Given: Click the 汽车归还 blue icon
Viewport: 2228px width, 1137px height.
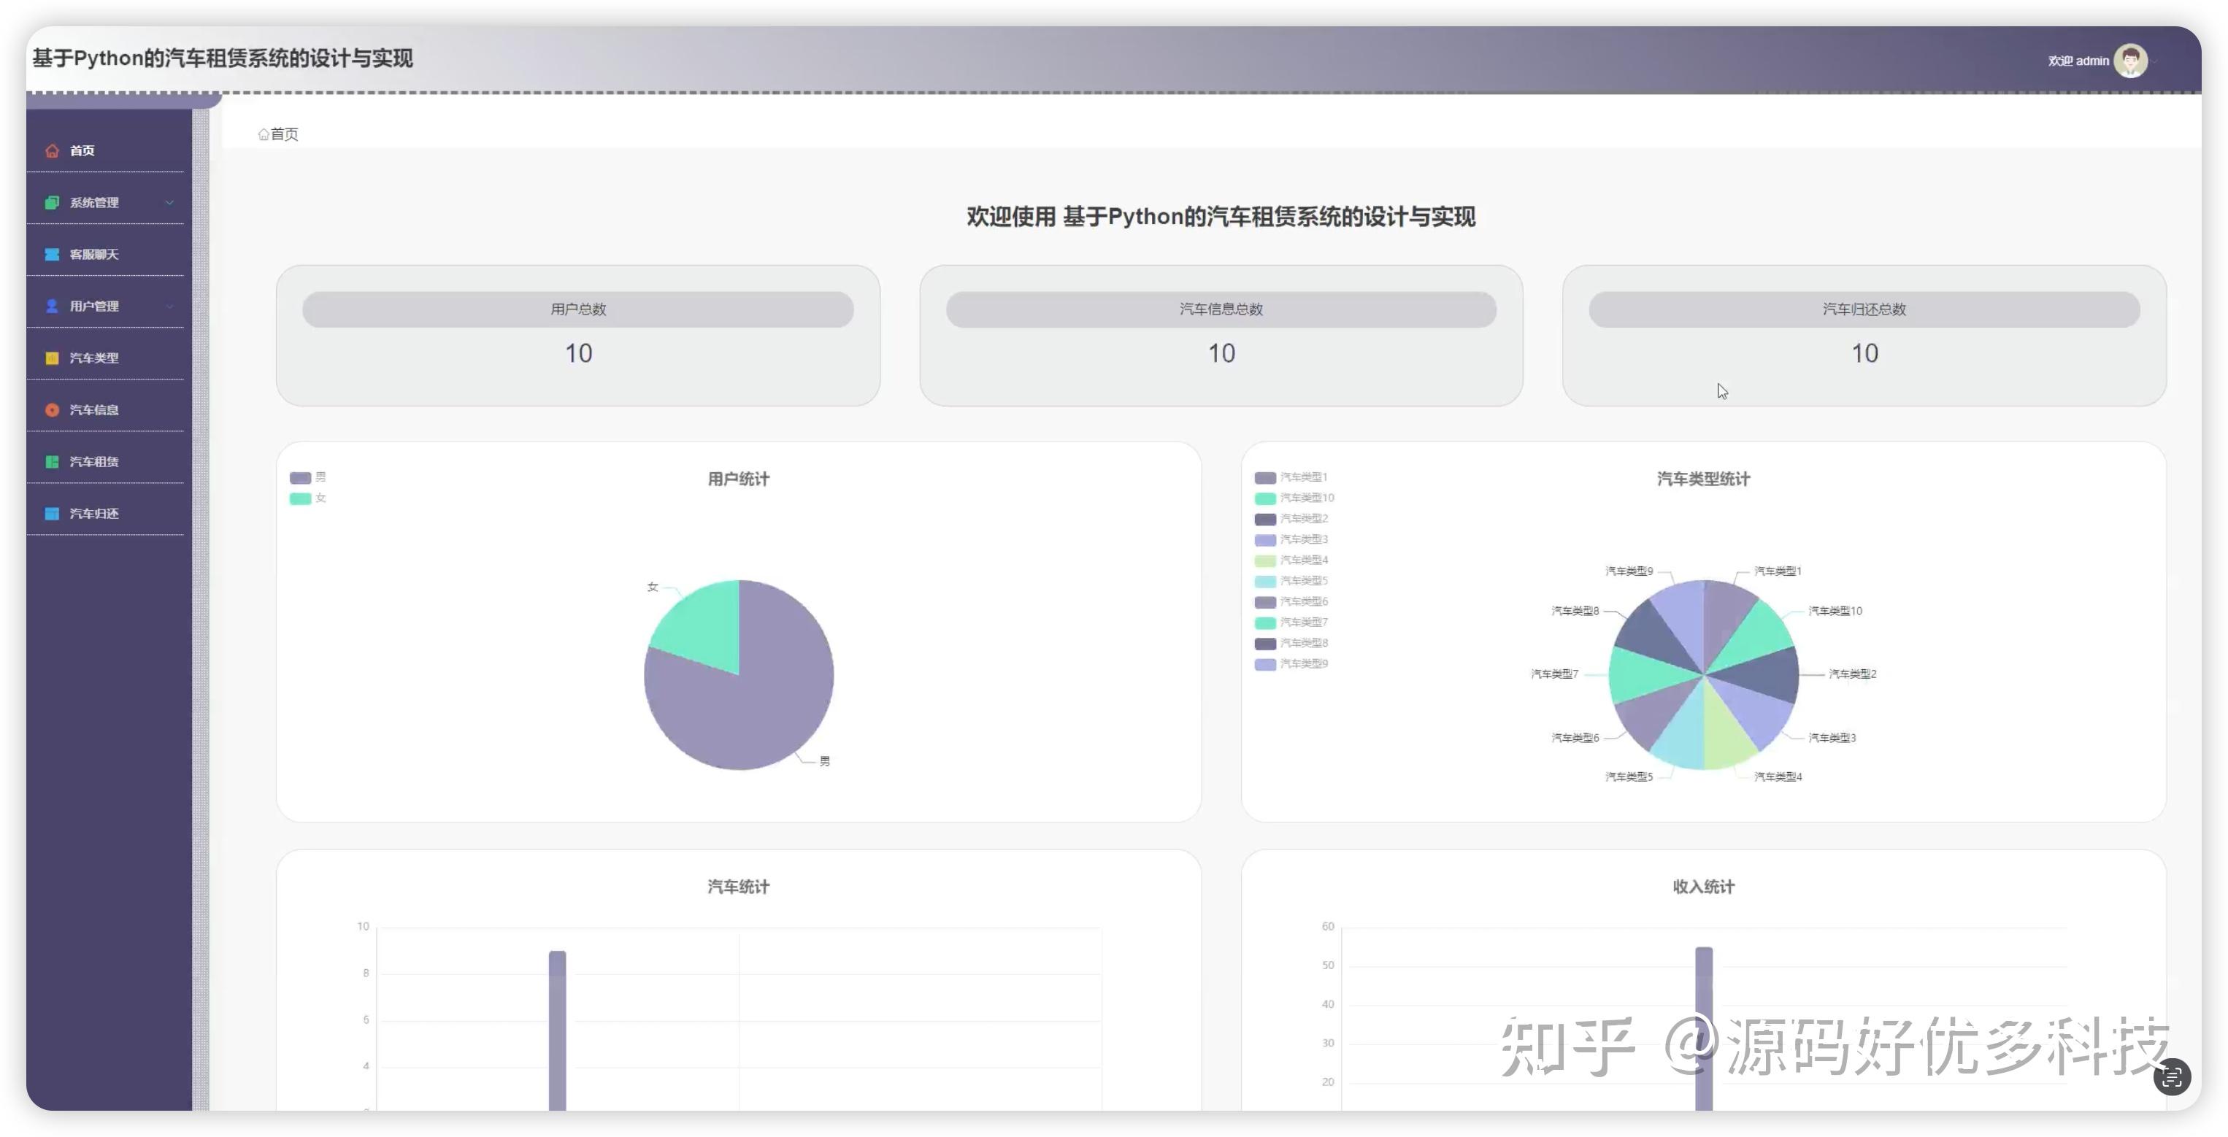Looking at the screenshot, I should point(50,513).
